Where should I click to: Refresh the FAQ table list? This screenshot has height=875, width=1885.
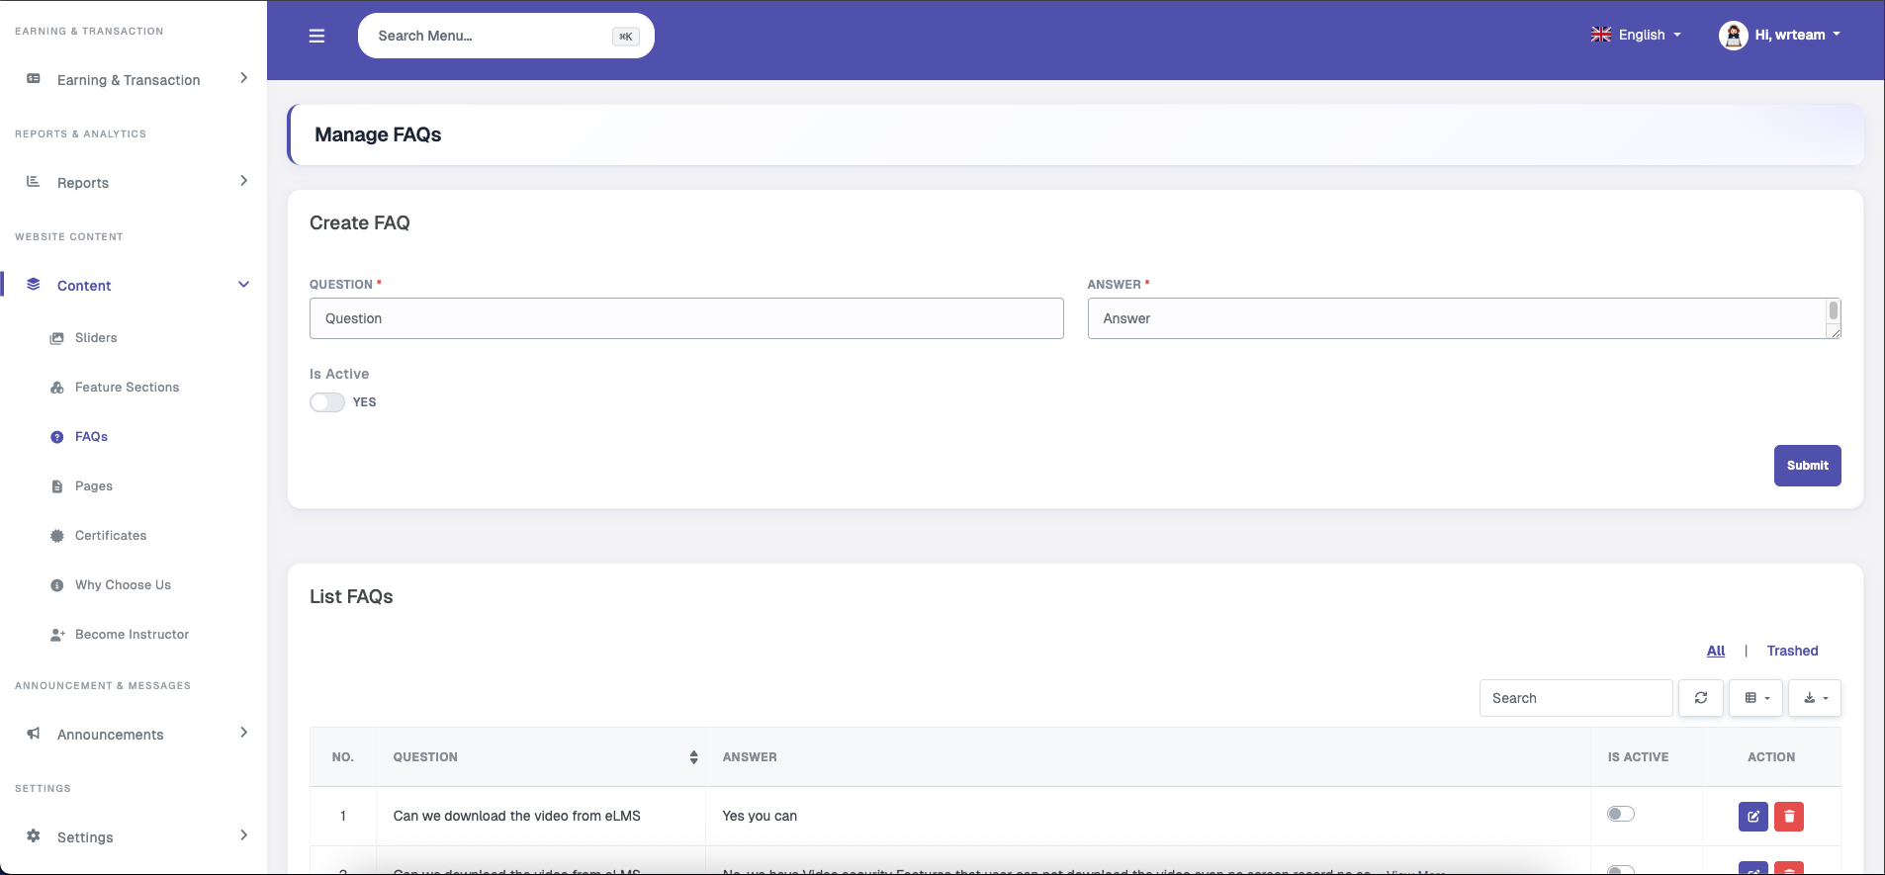coord(1701,698)
